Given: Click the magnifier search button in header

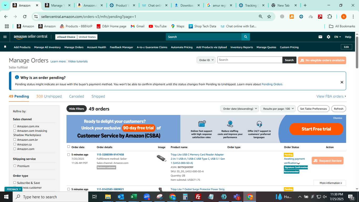Looking at the screenshot, I should coord(245,37).
